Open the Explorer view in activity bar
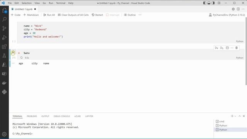The image size is (247, 139). [x=4, y=10]
